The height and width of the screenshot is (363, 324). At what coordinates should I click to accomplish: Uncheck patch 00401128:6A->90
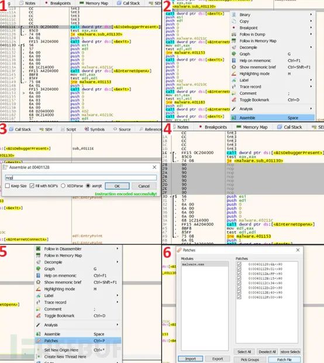point(239,264)
